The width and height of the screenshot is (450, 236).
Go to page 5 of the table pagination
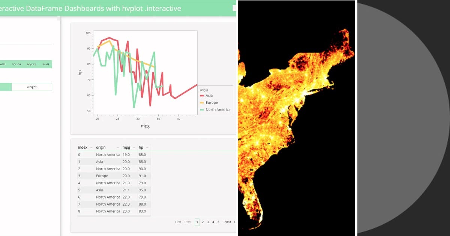218,222
